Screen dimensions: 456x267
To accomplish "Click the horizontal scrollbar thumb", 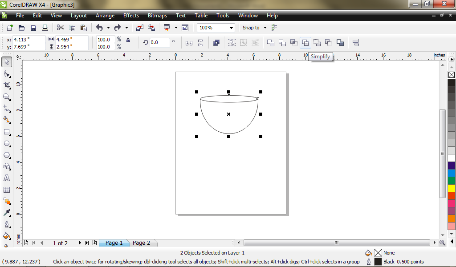I will [x=337, y=243].
